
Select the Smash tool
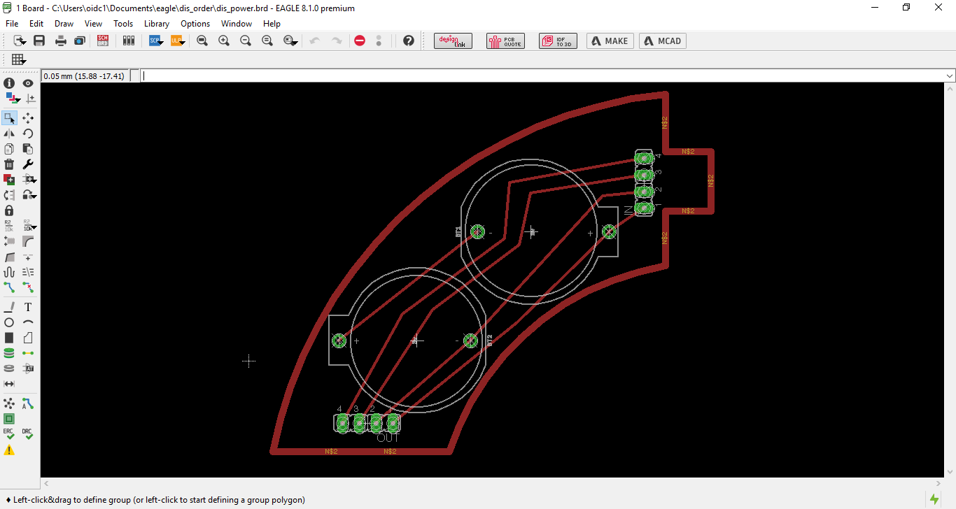click(x=9, y=241)
